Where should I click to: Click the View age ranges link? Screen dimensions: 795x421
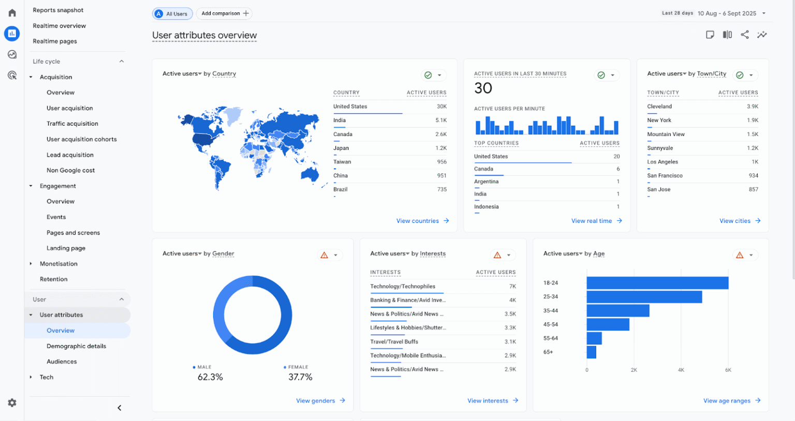click(x=728, y=400)
